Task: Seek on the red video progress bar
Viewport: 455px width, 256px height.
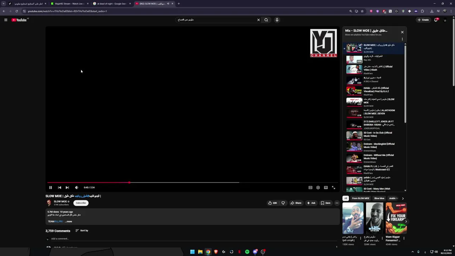Action: (x=192, y=182)
